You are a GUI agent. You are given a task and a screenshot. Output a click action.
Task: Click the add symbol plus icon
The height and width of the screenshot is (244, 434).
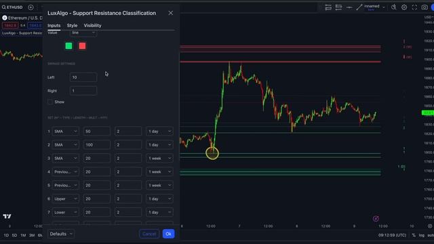(x=31, y=7)
